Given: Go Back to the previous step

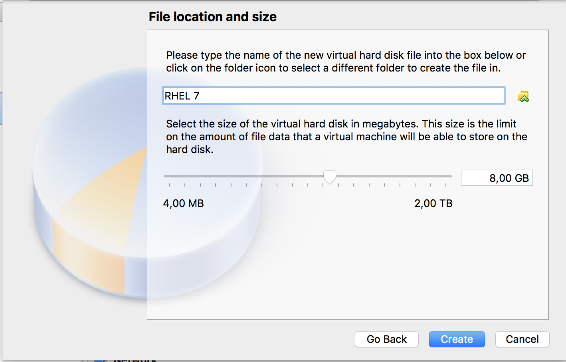Looking at the screenshot, I should (x=386, y=339).
